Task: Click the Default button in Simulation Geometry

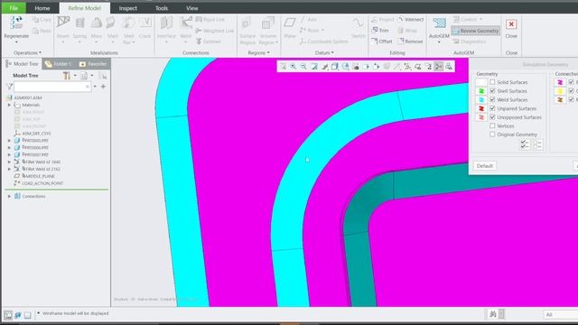Action: click(x=485, y=166)
